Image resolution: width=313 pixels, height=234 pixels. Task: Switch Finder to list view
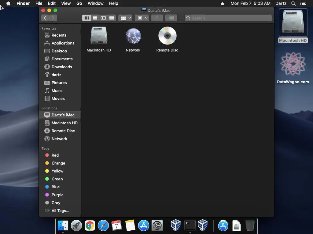[x=95, y=18]
